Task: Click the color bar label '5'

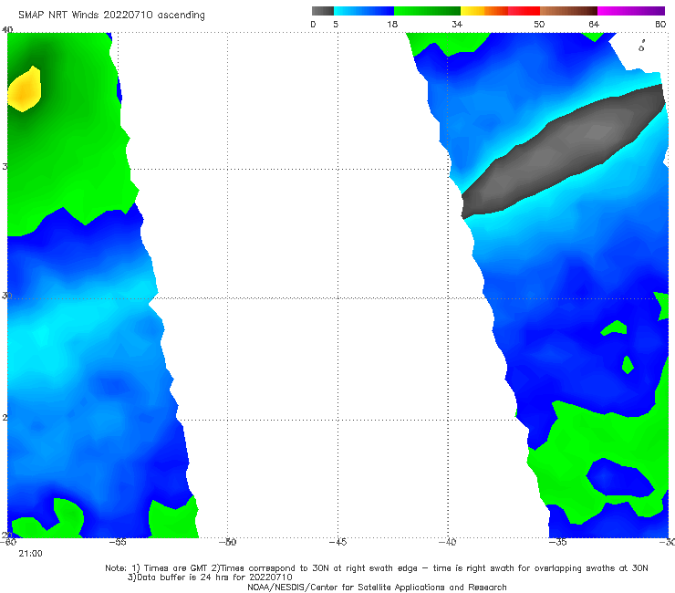Action: 336,24
